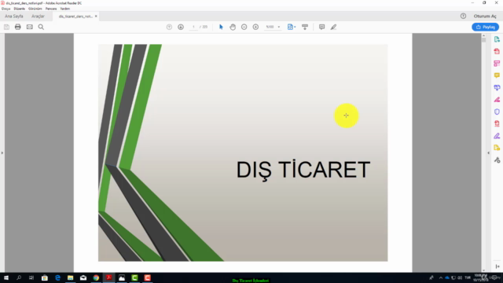503x283 pixels.
Task: Open the Help question mark icon
Action: 463,16
